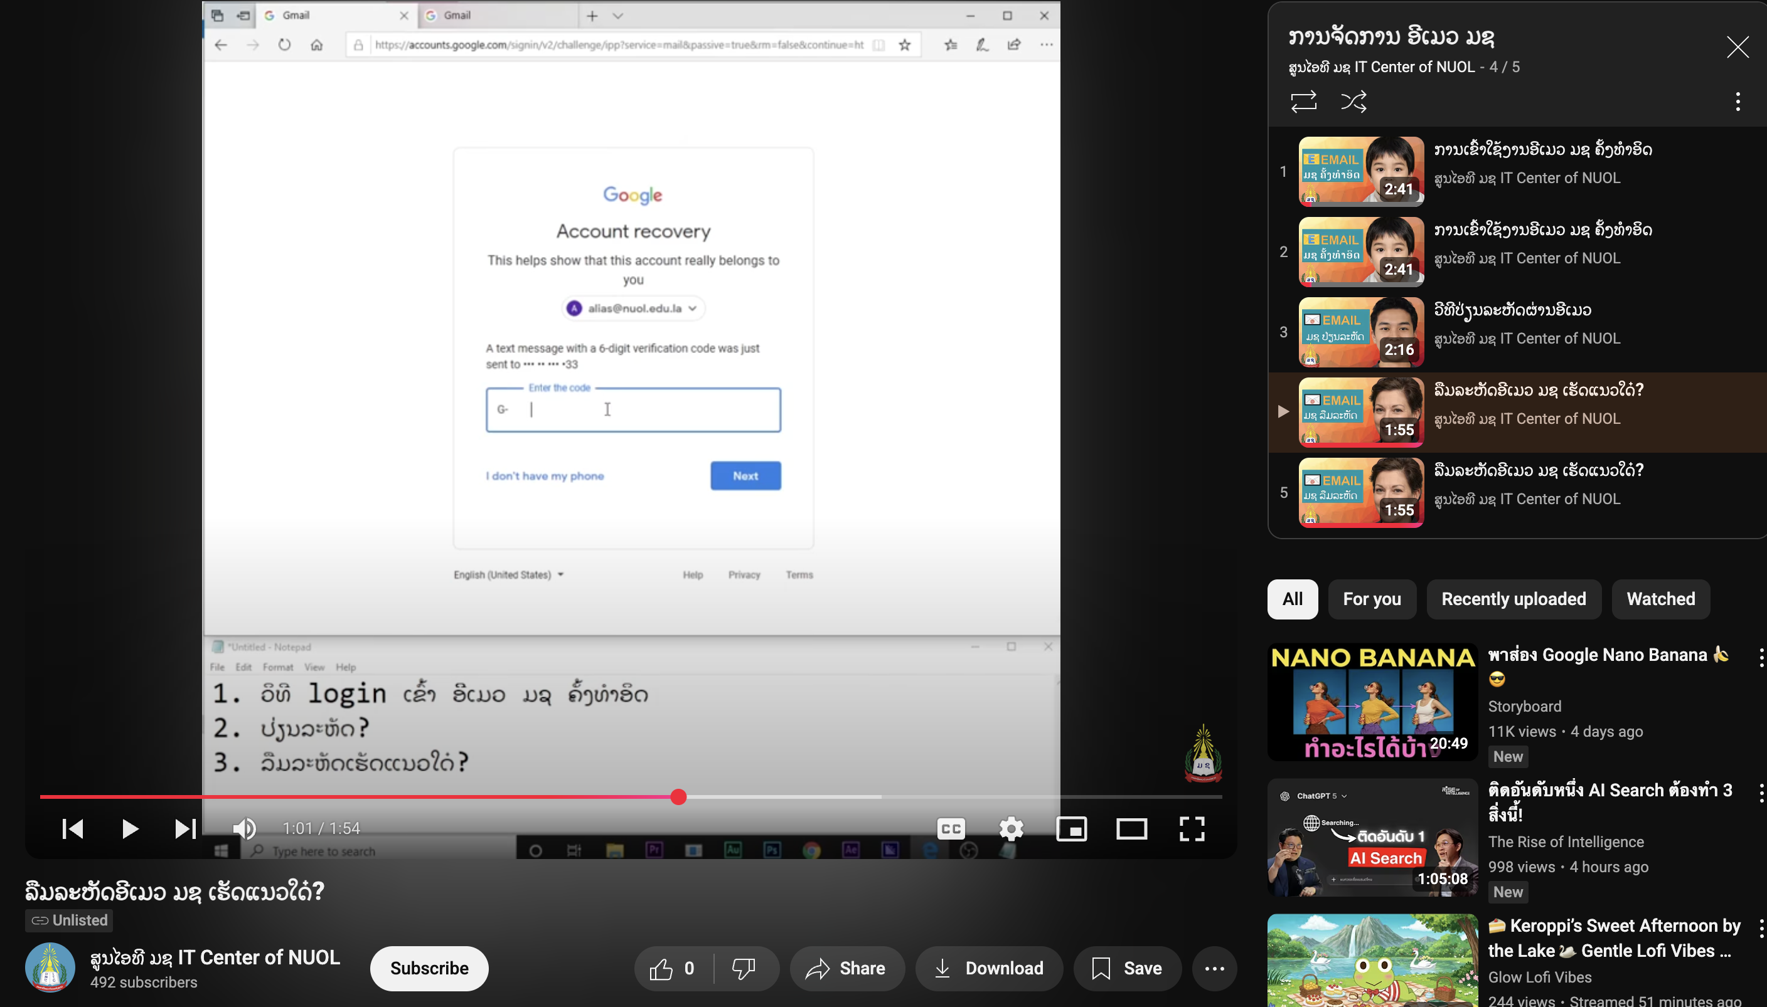Screen dimensions: 1767x1007
Task: Switch to theater mode view
Action: 1131,828
